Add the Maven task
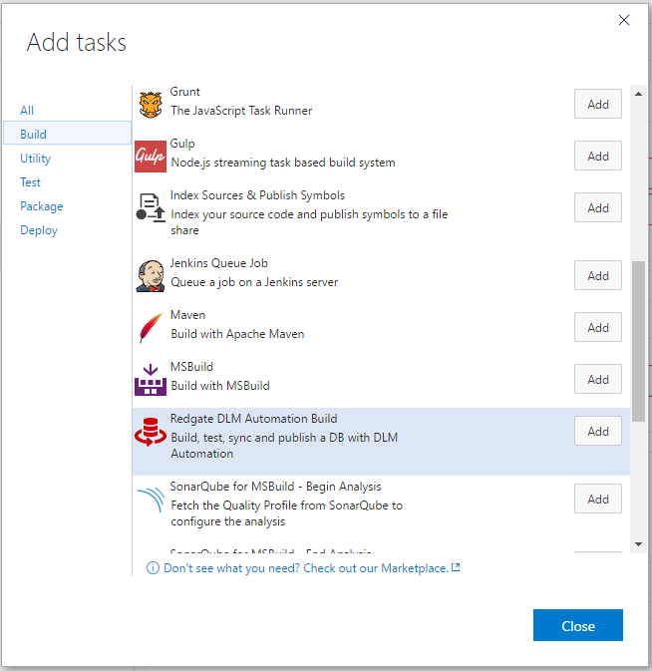652x671 pixels. pos(598,327)
